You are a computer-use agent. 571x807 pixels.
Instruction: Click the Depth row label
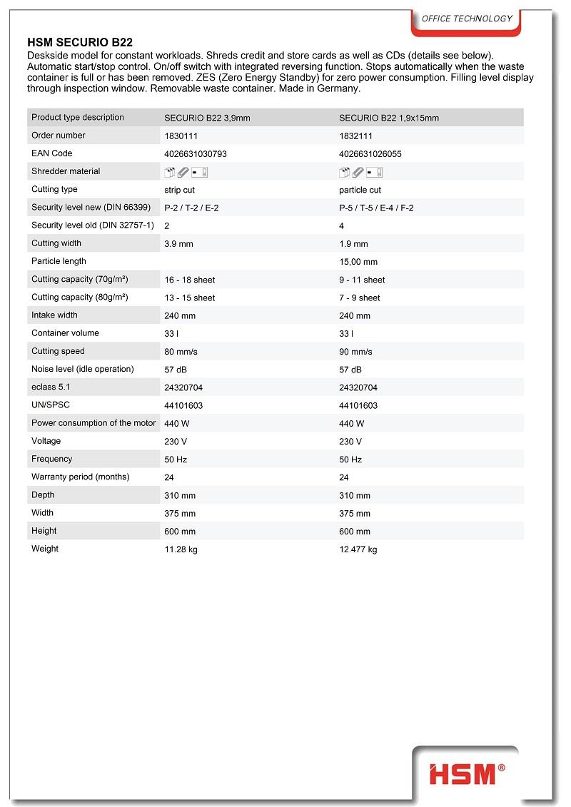(43, 495)
